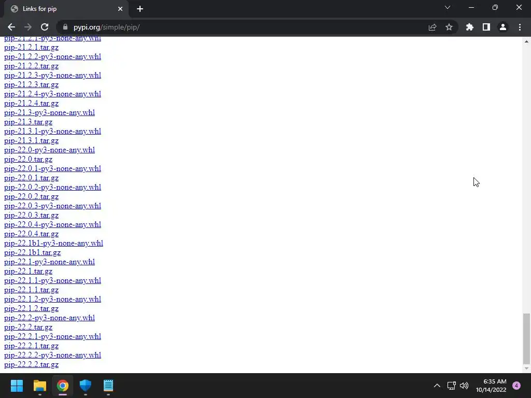Viewport: 531px width, 398px height.
Task: Open the Windows Start menu
Action: pyautogui.click(x=17, y=386)
